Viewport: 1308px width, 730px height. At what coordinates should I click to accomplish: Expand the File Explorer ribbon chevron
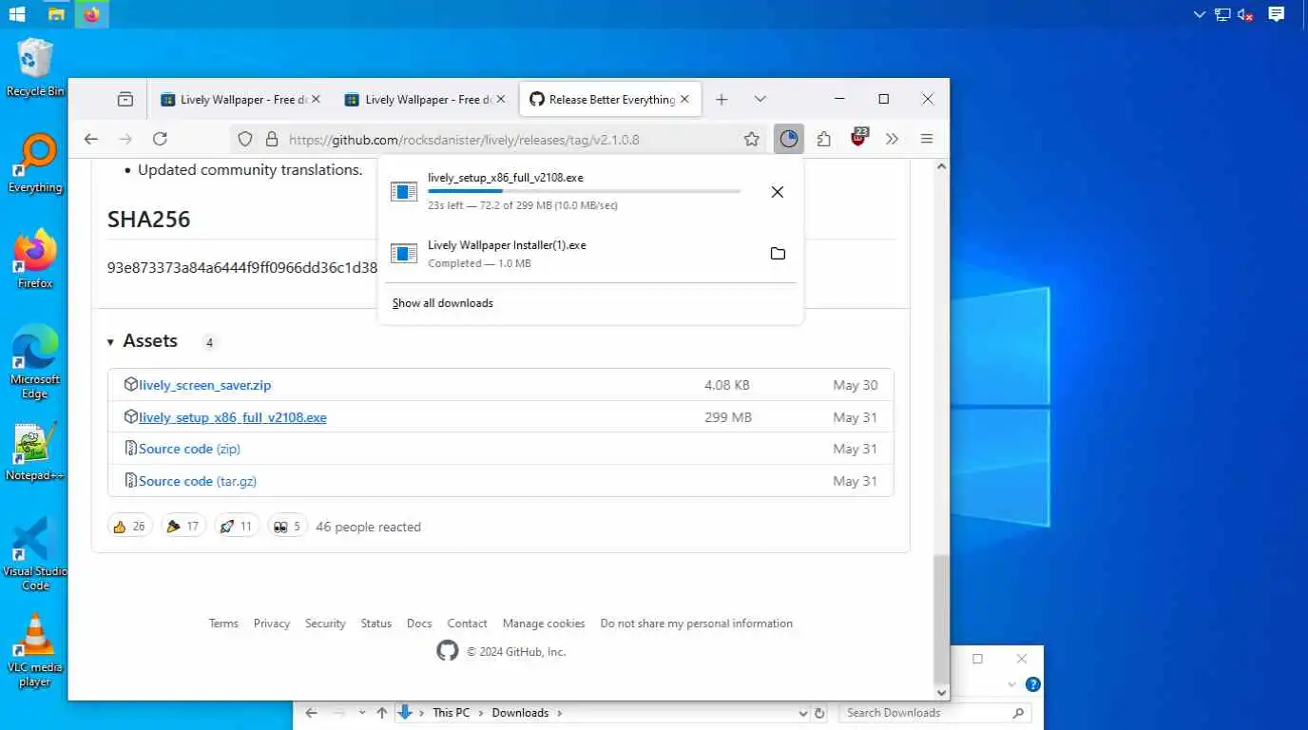[1010, 684]
